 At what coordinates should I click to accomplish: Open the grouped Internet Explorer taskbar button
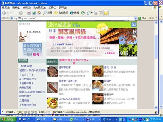(x=110, y=119)
